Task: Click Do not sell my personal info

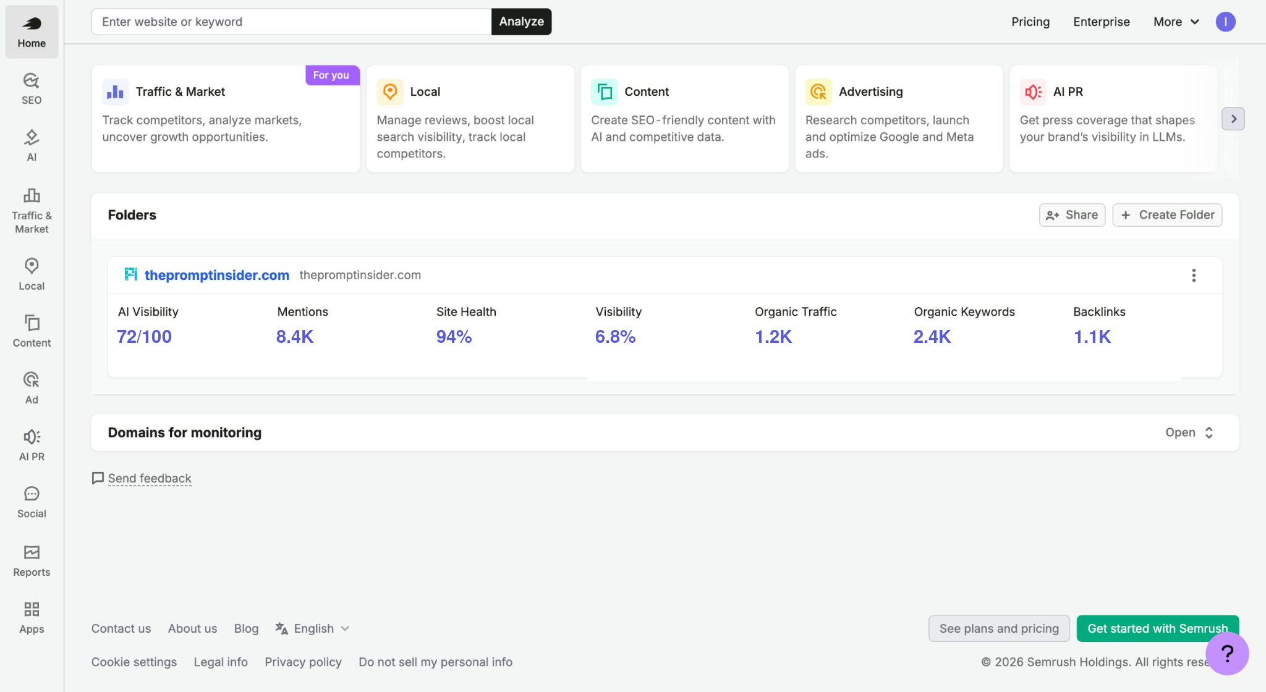Action: click(x=435, y=662)
